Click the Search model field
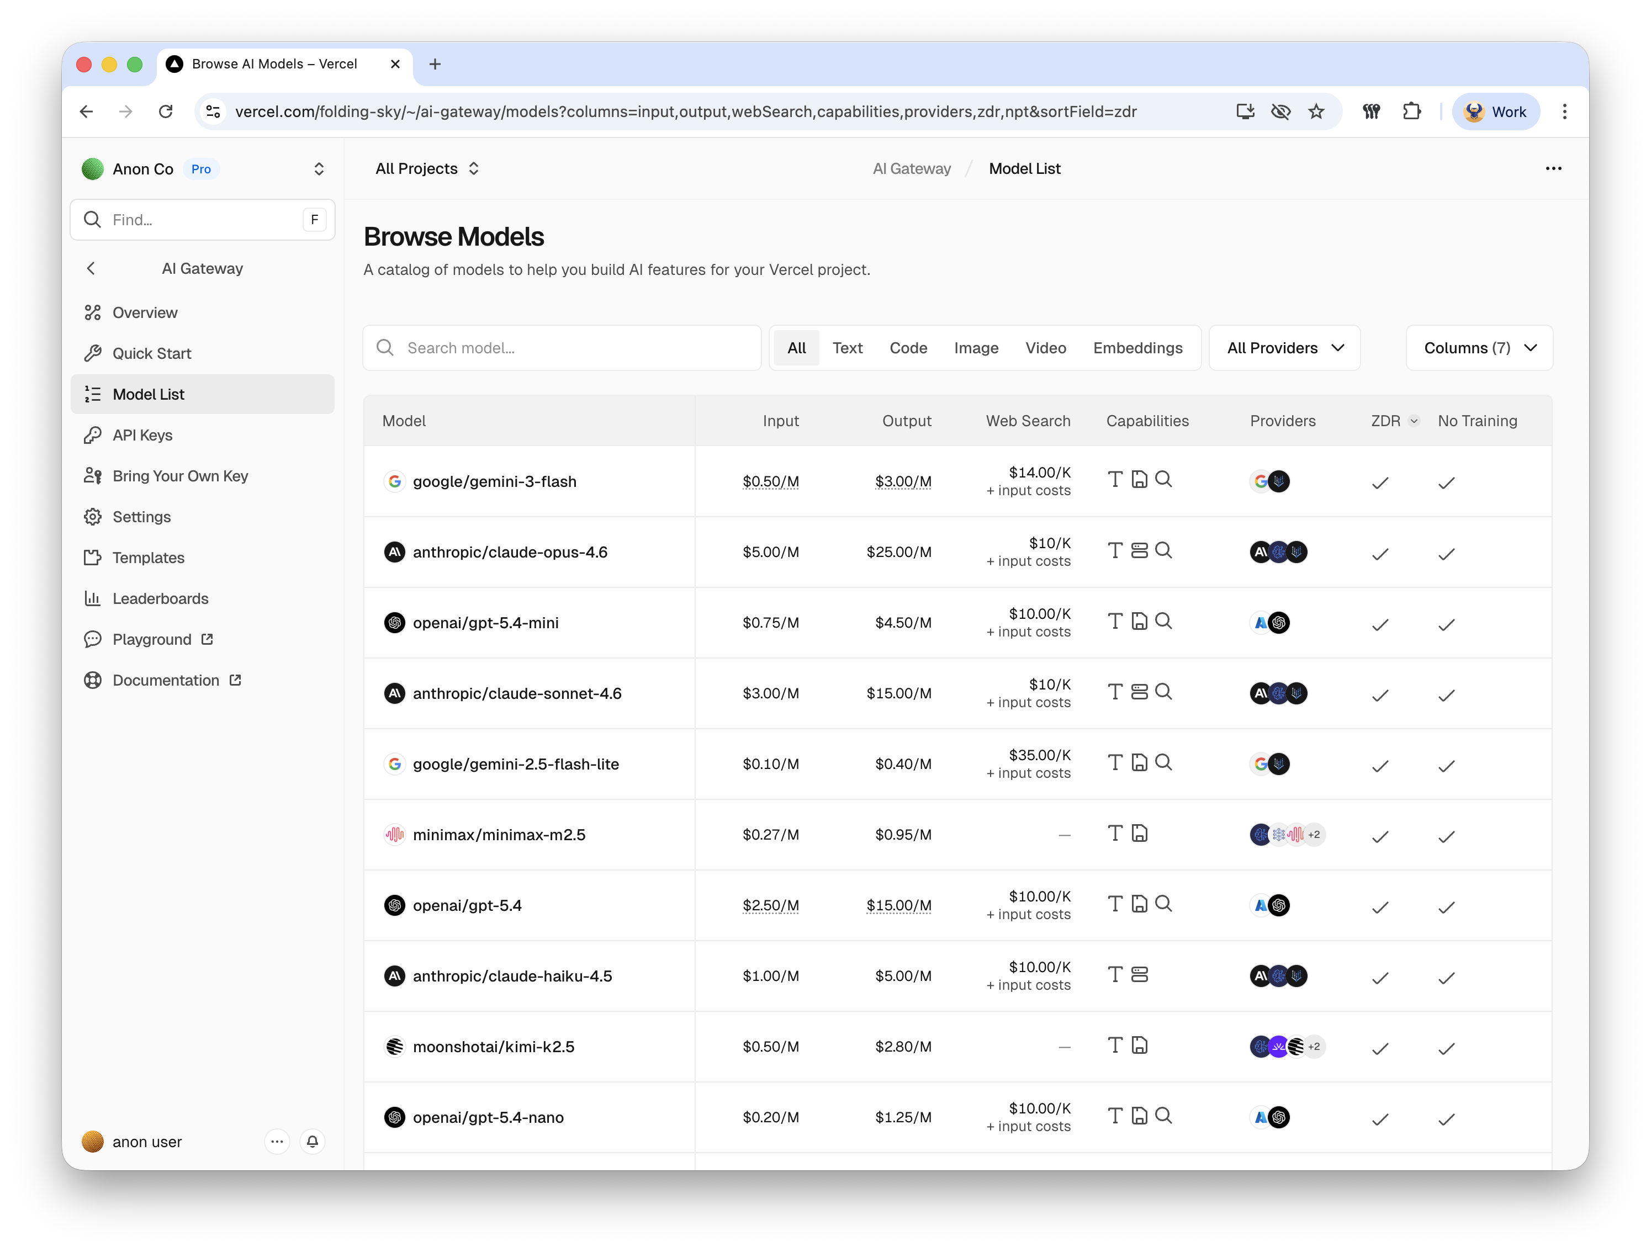Screen dimensions: 1651x1252 561,348
